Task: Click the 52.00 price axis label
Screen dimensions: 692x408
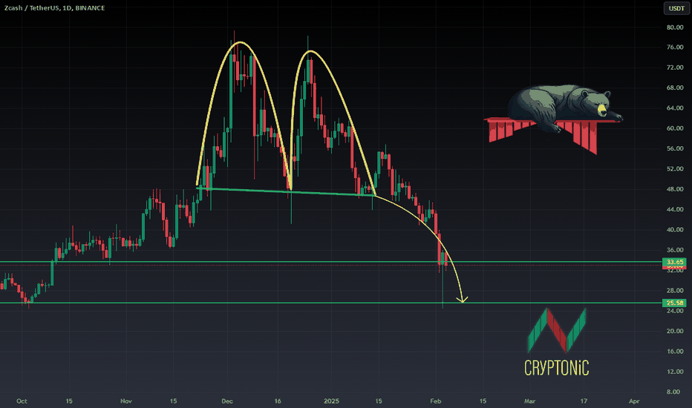Action: click(x=675, y=169)
